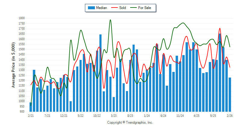The image size is (241, 130).
Task: Click the 900 y-axis value label
Action: tap(22, 112)
